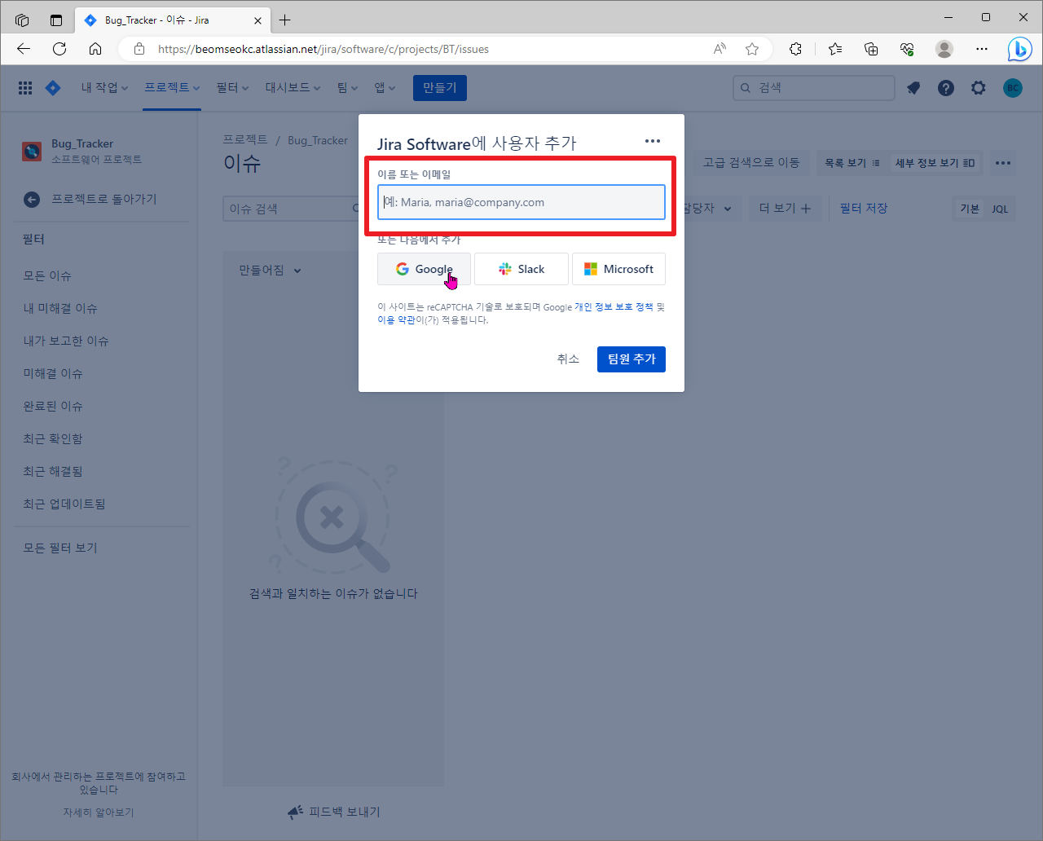The width and height of the screenshot is (1043, 841).
Task: Open the 개인 정보 보호 정책 link
Action: [x=614, y=307]
